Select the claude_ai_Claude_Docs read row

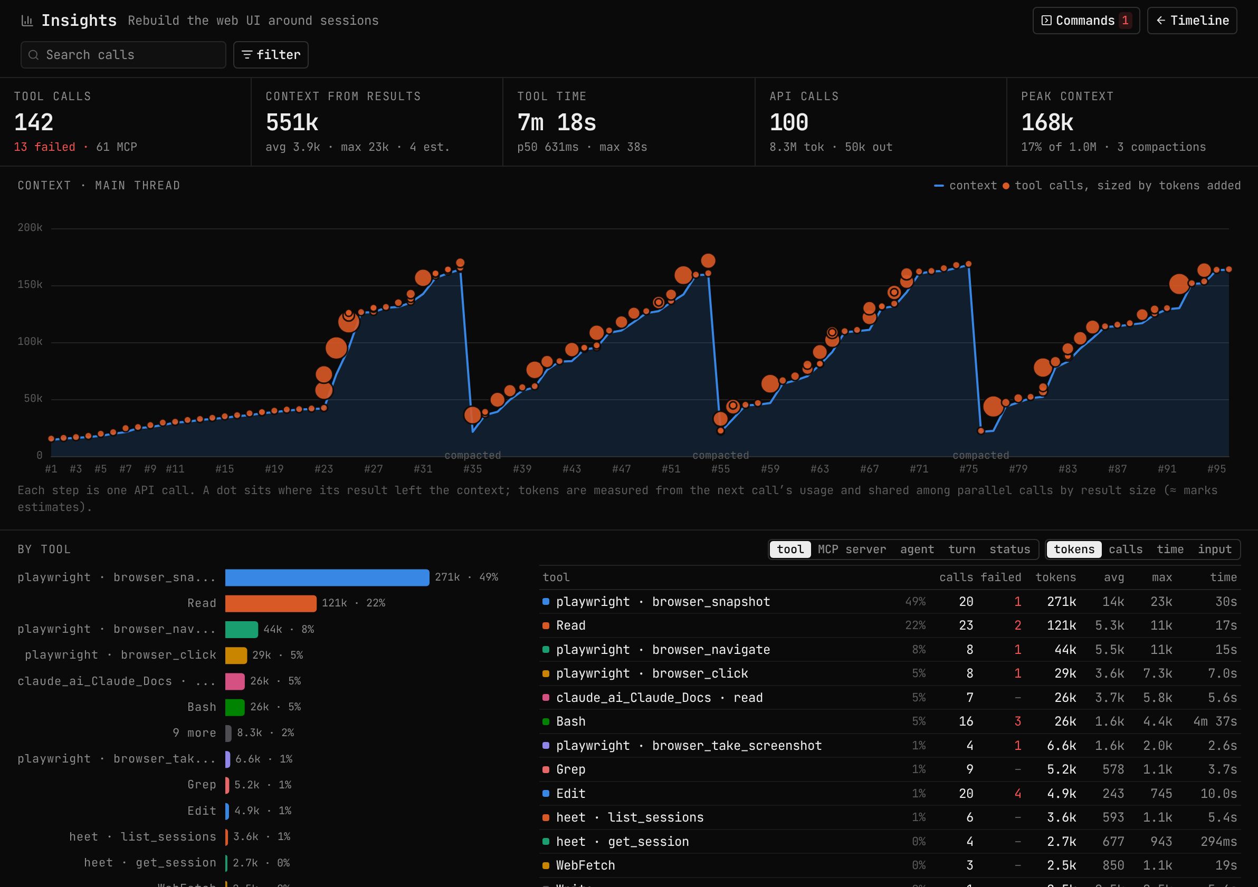coord(890,698)
